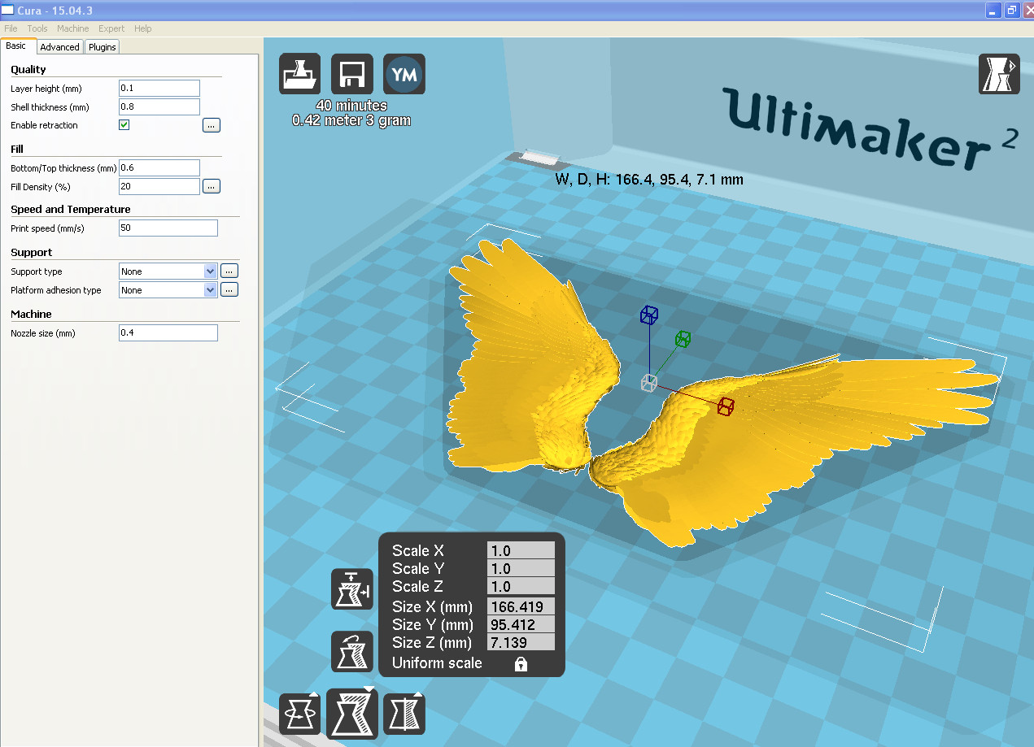Click the Bottom/Top thickness input field
Screen dimensions: 1034x747
pyautogui.click(x=159, y=167)
